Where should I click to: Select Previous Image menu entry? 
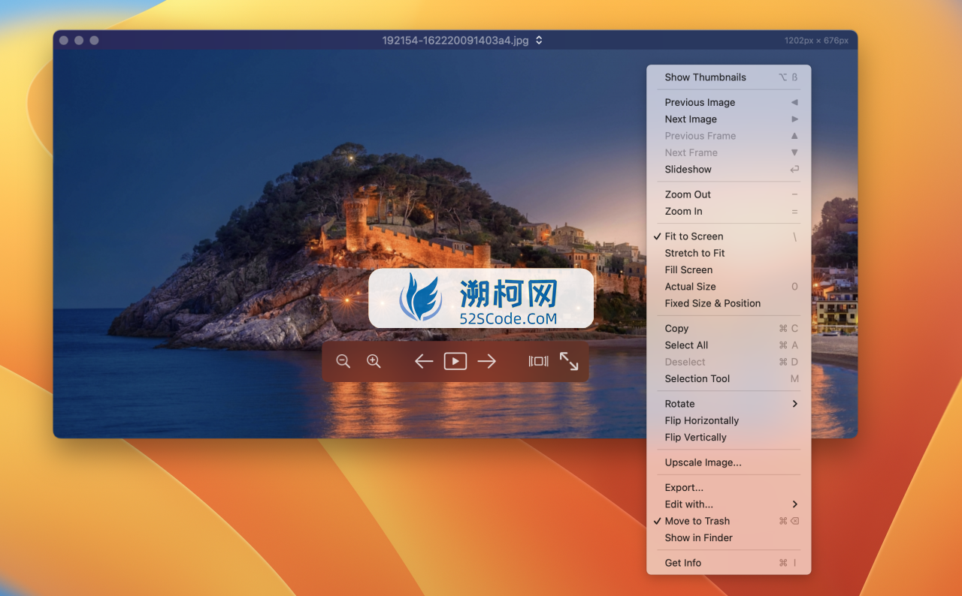(729, 102)
